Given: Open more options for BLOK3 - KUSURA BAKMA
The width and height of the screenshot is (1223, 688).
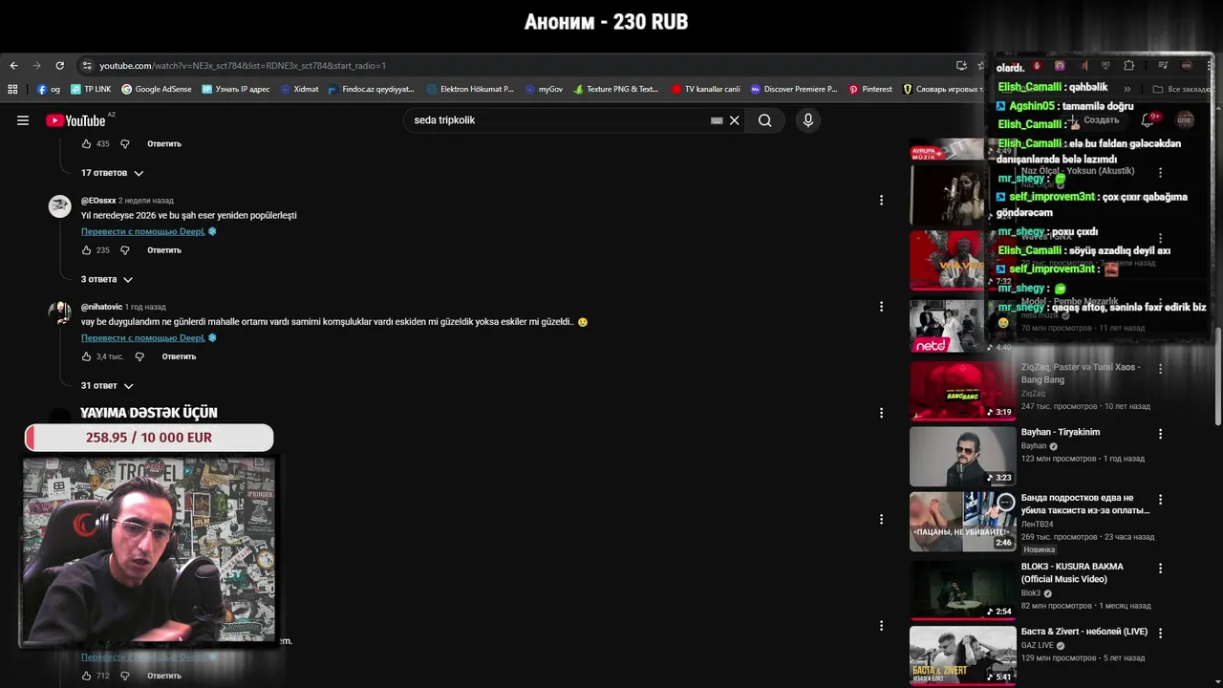Looking at the screenshot, I should 1161,568.
